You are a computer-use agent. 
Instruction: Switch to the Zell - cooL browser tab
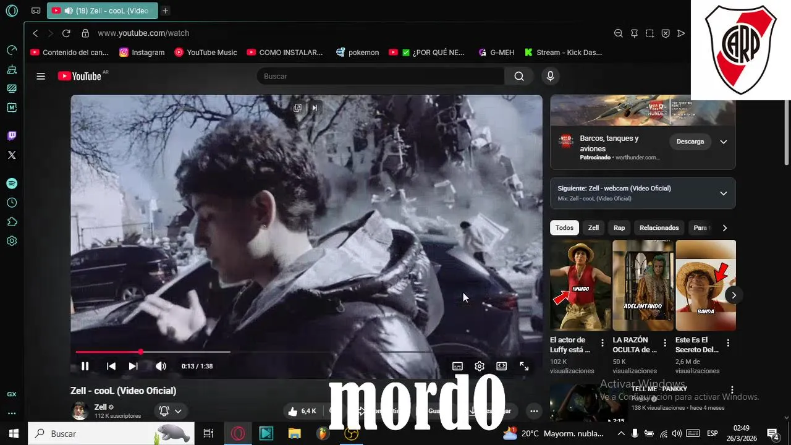[103, 11]
